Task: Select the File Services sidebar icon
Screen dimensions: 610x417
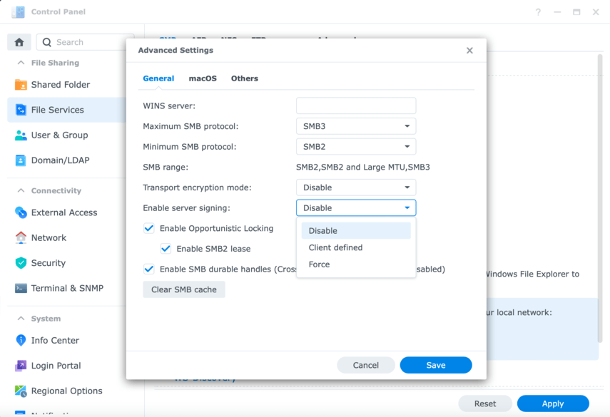Action: (x=21, y=110)
